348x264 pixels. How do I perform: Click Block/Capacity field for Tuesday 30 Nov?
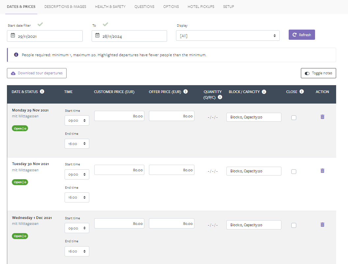[x=254, y=171]
